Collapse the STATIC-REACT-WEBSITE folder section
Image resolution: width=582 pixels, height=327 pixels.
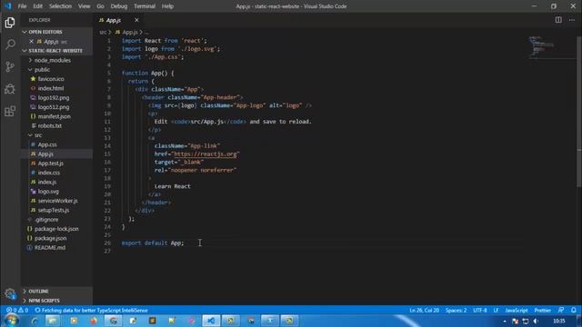click(x=56, y=51)
